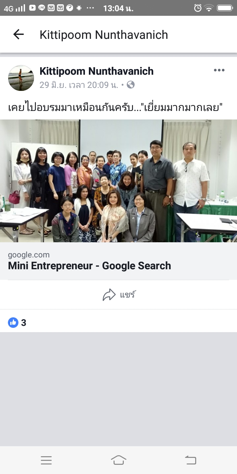The image size is (237, 474).
Task: Tap the Android home navigation button
Action: pos(118,460)
